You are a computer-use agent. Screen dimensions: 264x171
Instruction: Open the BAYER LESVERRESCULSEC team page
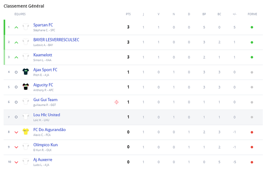[56, 40]
